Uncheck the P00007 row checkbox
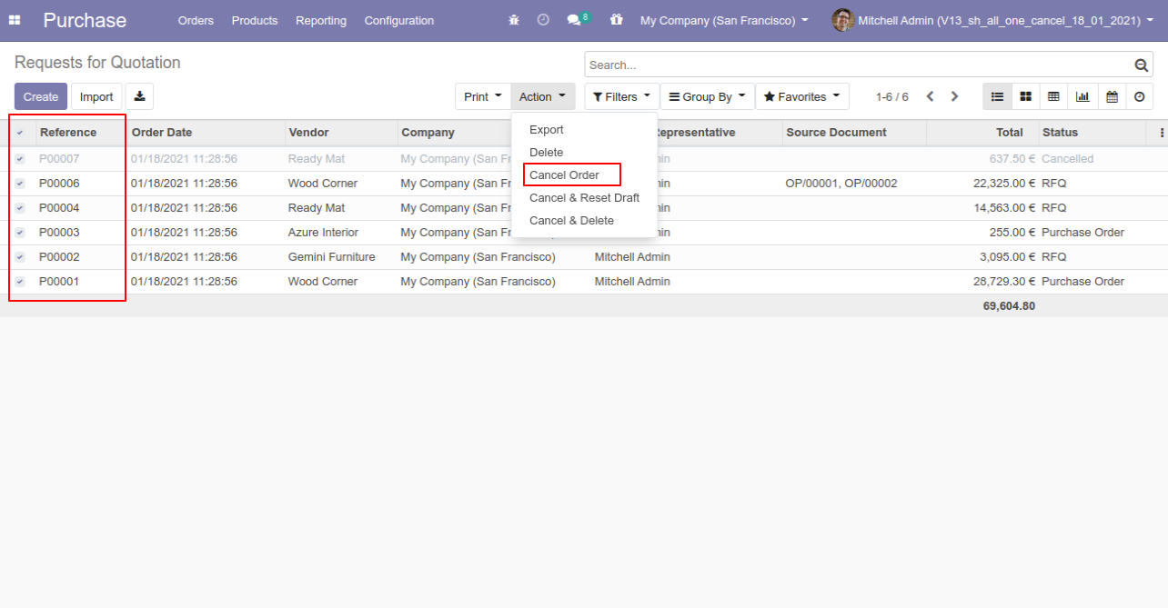This screenshot has width=1168, height=608. pyautogui.click(x=20, y=159)
